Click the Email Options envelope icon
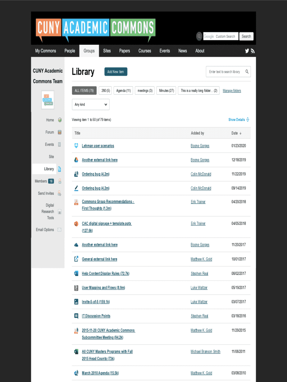This screenshot has width=287, height=382. (x=60, y=230)
